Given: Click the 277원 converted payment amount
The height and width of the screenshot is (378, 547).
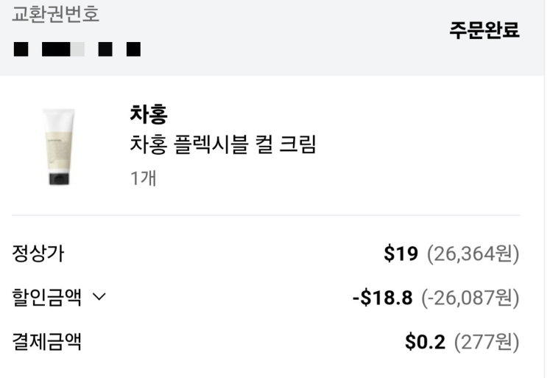Looking at the screenshot, I should coord(487,342).
